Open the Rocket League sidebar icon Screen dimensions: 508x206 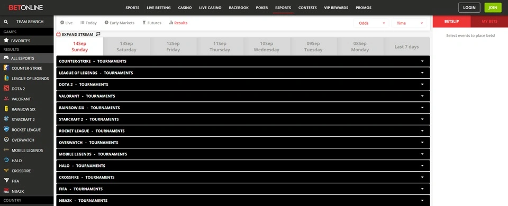6,129
